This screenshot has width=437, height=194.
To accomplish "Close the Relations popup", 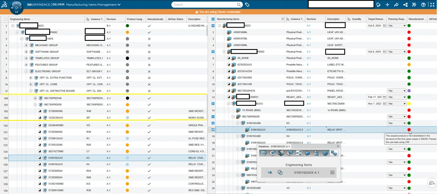I will 338,146.
